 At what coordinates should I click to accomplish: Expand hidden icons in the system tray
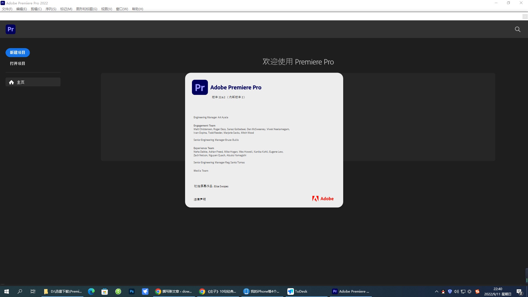point(436,291)
